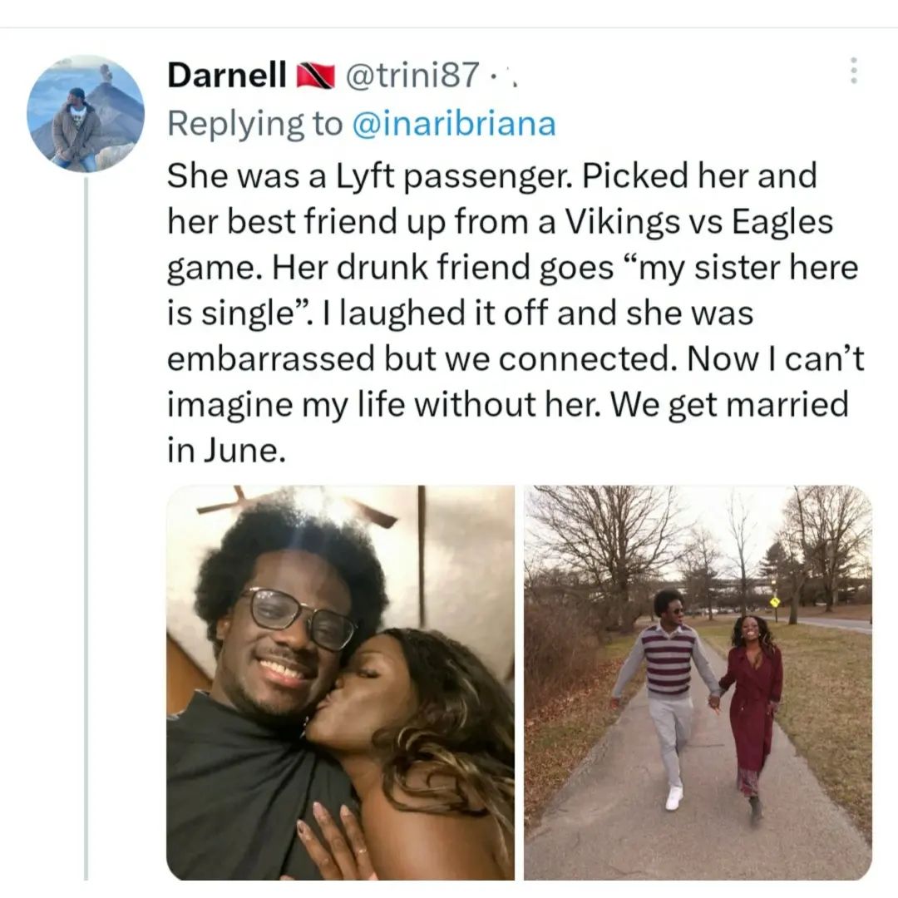Click the 'Vikings vs Eagles' text line
Viewport: 898px width, 898px height.
(698, 221)
